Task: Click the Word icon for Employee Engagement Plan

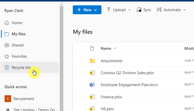Action: 92,85
